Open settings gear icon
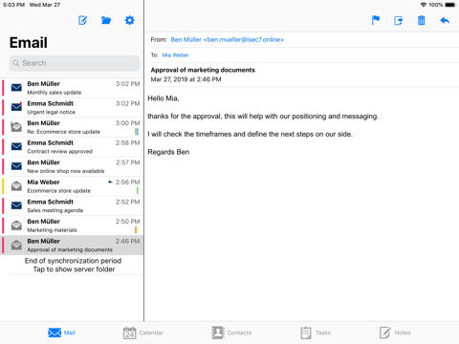The width and height of the screenshot is (459, 344). pos(129,21)
